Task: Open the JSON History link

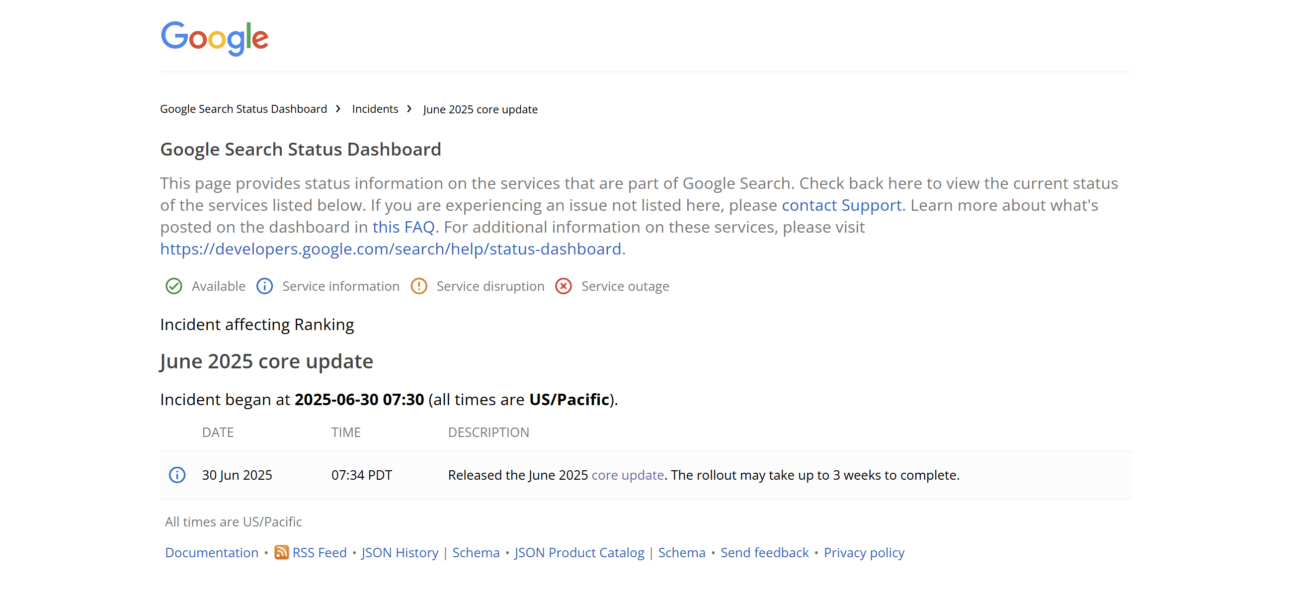Action: (x=400, y=552)
